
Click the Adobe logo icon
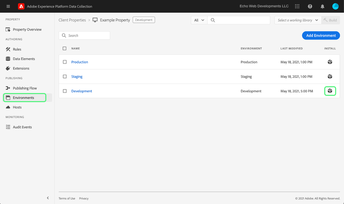point(21,6)
